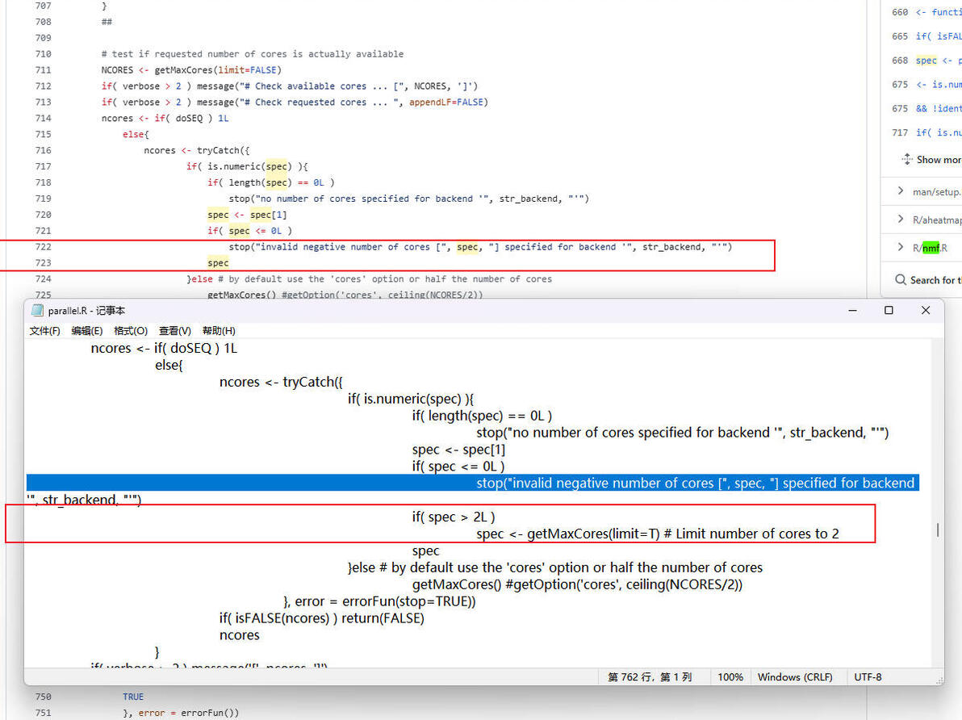
Task: Expand the R/aheatmap file result
Action: coord(900,219)
